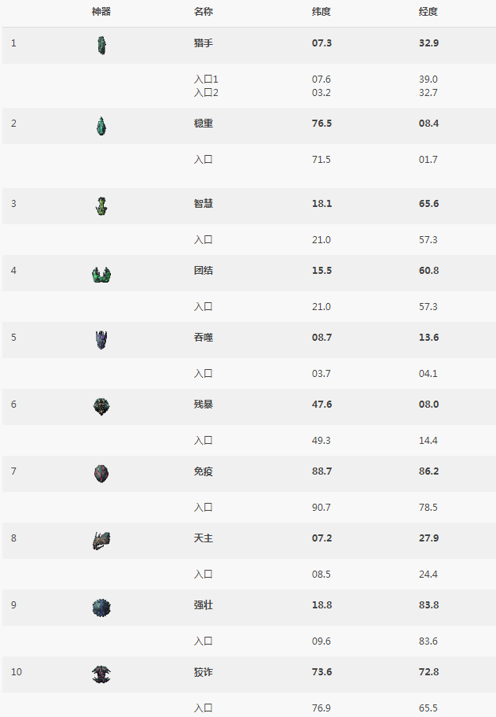496x717 pixels.
Task: Click the 稳重 artifact icon
Action: pyautogui.click(x=101, y=125)
